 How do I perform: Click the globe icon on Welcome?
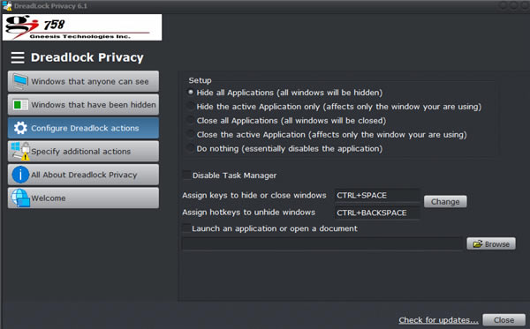click(20, 198)
